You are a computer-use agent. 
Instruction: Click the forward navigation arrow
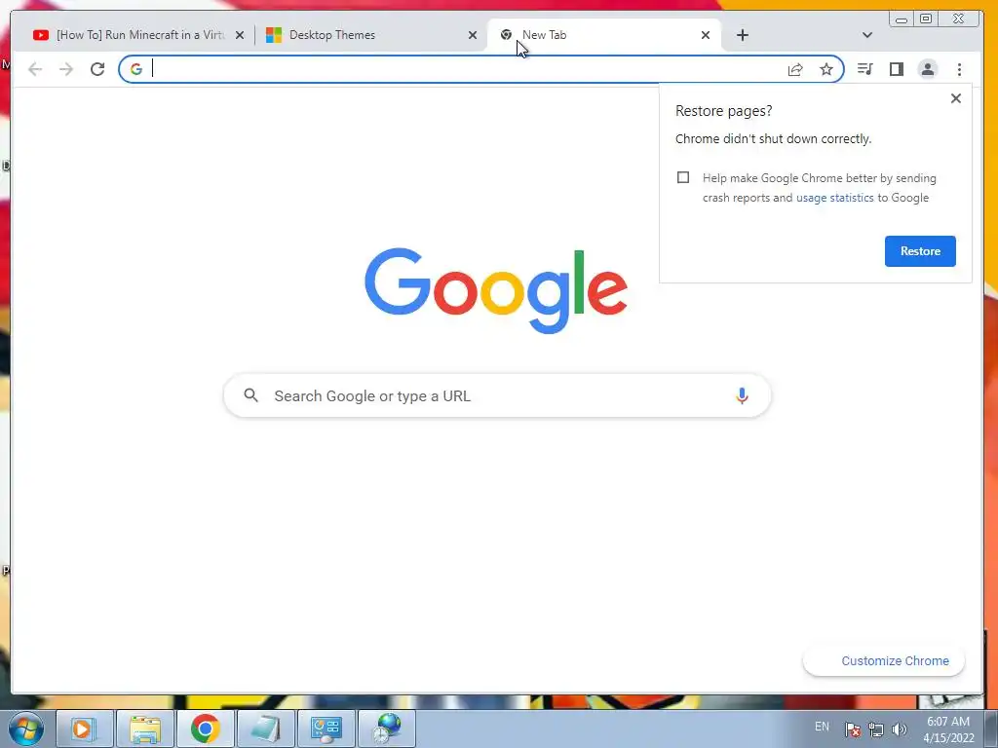pyautogui.click(x=66, y=69)
